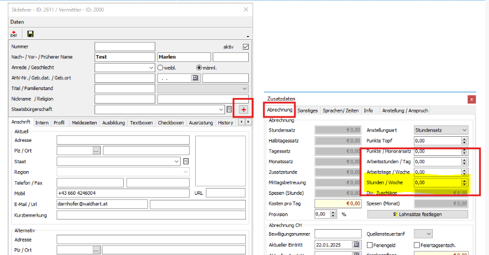Click the Lohnsätze festlegen button

pos(417,214)
